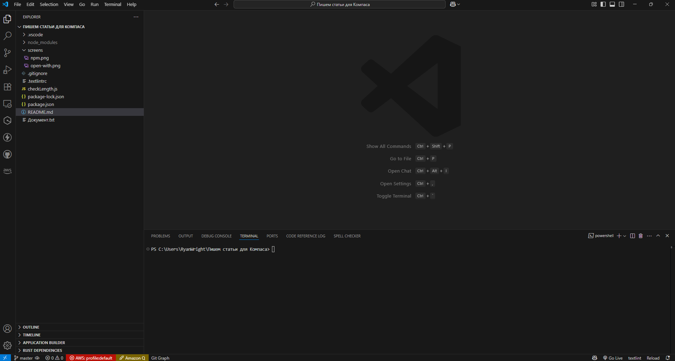Viewport: 675px width, 361px height.
Task: Click the errors and warnings counter
Action: [x=54, y=358]
